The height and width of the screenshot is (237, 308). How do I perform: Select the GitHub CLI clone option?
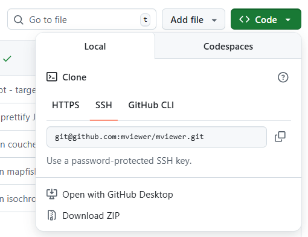coord(151,105)
